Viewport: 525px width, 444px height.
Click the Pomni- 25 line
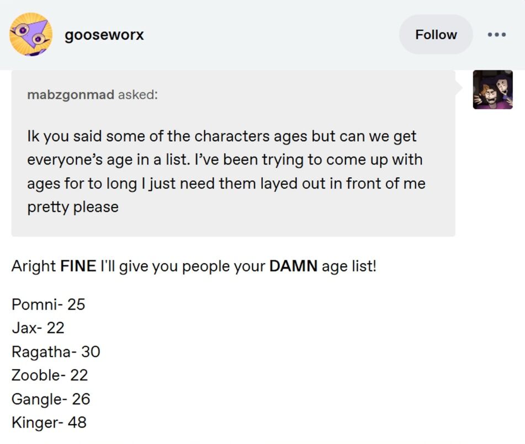point(49,304)
